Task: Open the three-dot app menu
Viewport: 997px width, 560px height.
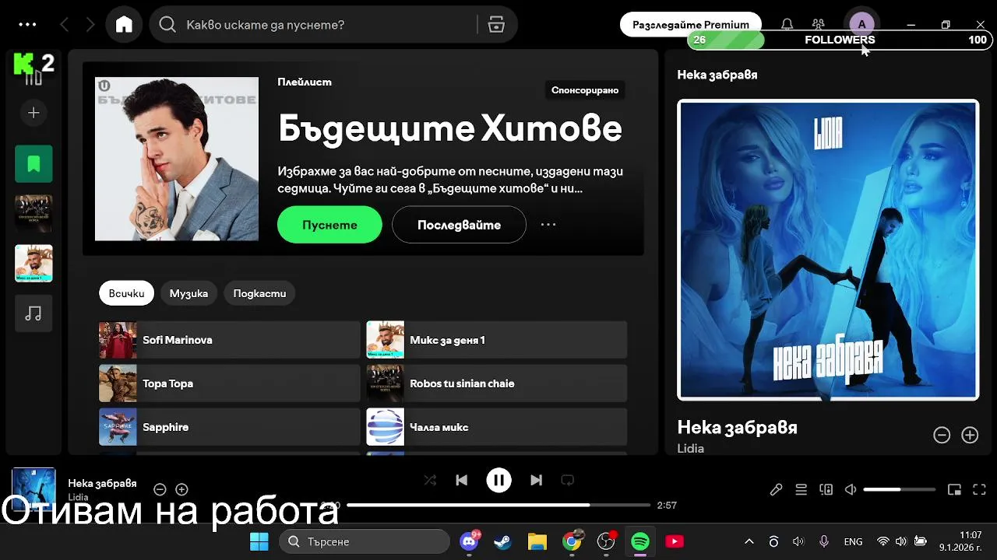Action: [x=27, y=25]
